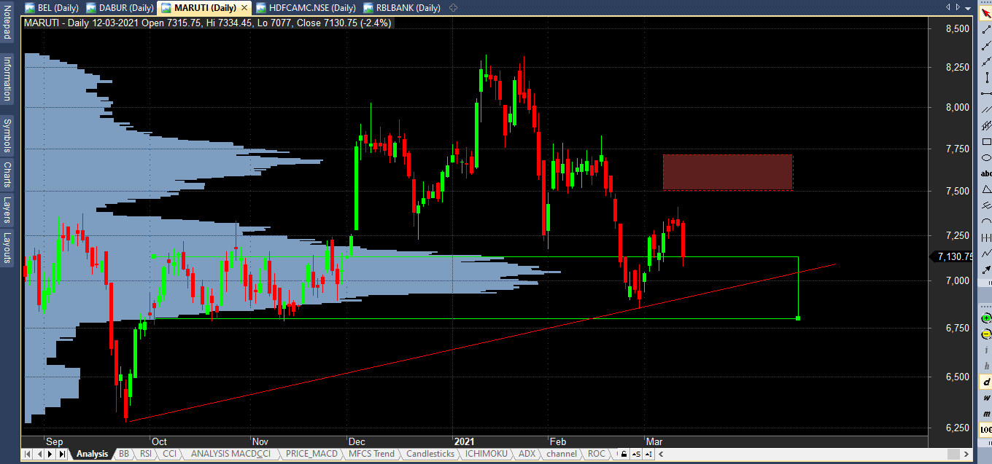Switch chart to weekly 'w' interval
Viewport: 992px width, 464px height.
coord(986,398)
